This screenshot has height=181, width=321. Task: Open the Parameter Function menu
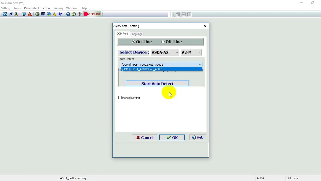pos(37,8)
